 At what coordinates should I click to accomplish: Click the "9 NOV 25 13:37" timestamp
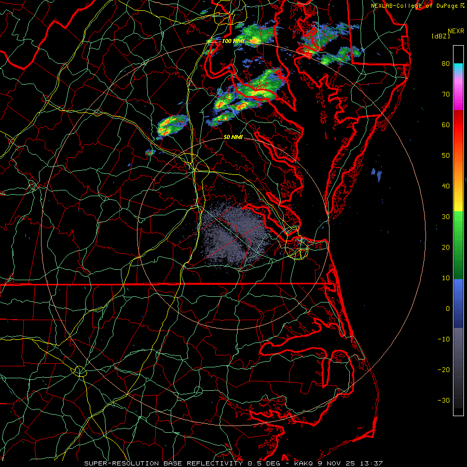click(349, 463)
